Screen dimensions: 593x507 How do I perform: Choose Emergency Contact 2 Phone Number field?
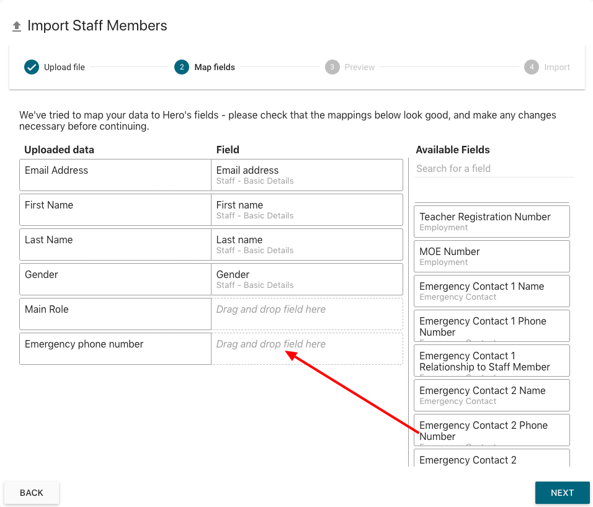click(x=491, y=430)
